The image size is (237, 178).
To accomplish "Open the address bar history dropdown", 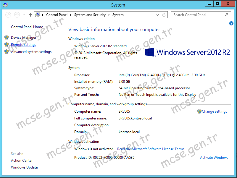I will [157, 15].
